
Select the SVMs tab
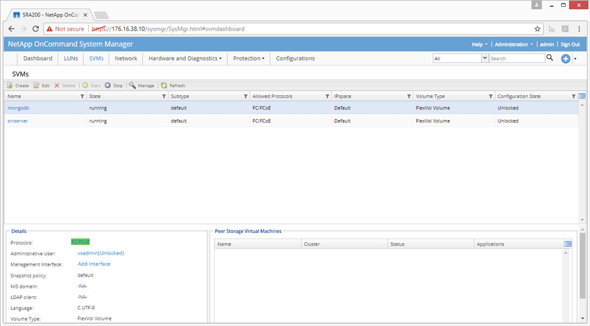click(96, 58)
